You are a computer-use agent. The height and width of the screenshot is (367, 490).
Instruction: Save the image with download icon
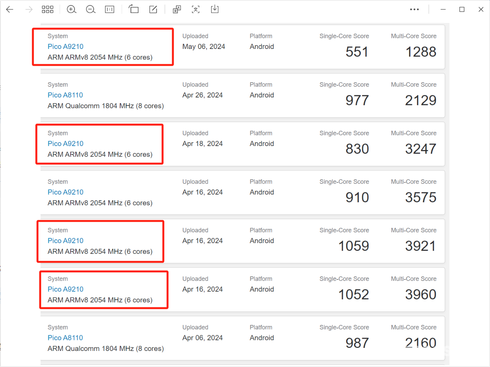pos(215,9)
